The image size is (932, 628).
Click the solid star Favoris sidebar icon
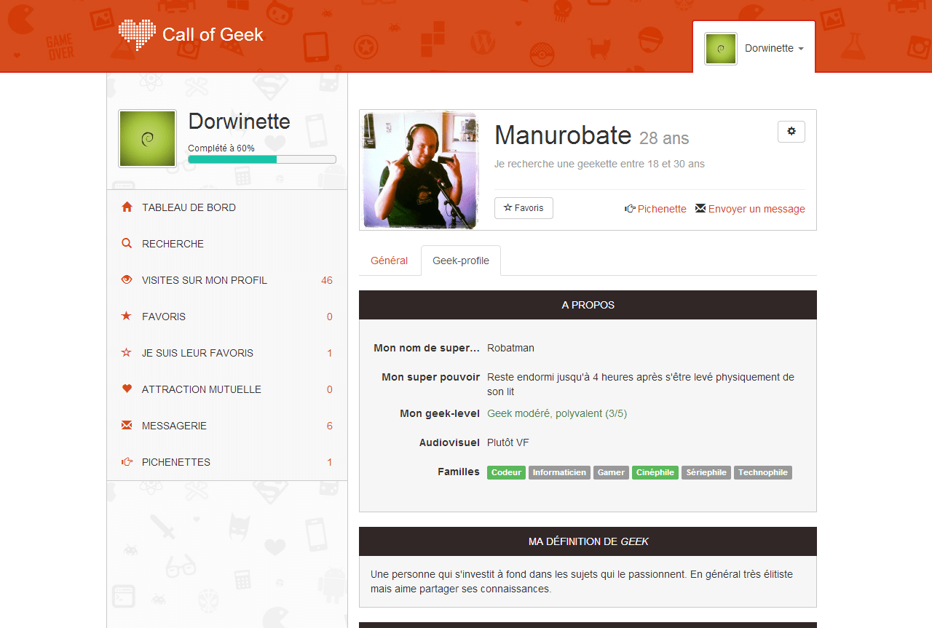click(127, 317)
